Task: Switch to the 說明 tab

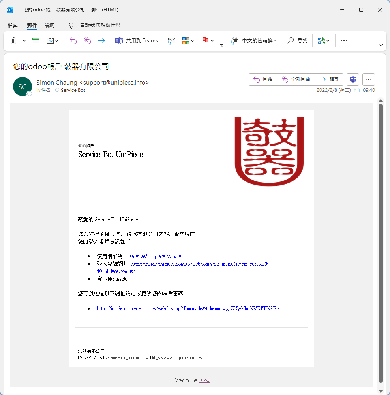Action: (50, 25)
